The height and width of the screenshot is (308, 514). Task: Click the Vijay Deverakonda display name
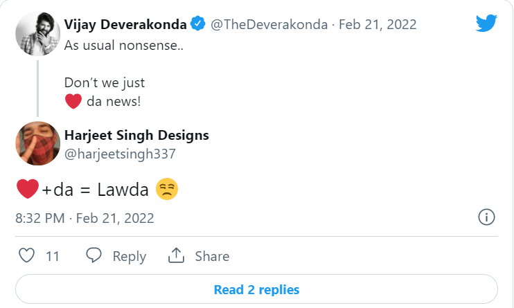tap(125, 24)
